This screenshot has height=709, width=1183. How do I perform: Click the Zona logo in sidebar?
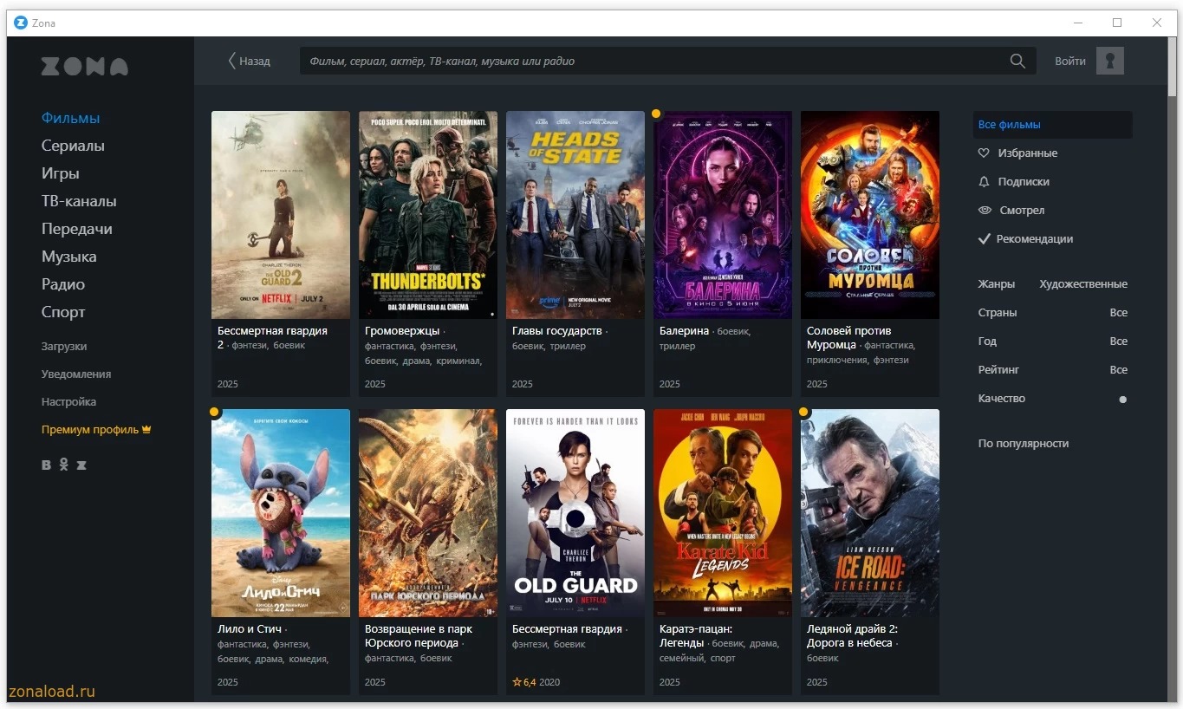pyautogui.click(x=85, y=67)
